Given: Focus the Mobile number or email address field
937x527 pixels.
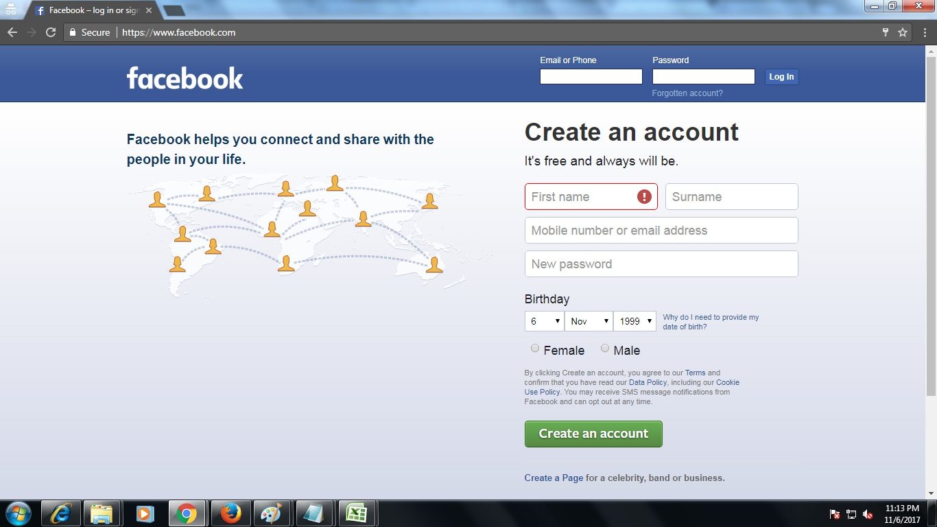Looking at the screenshot, I should 661,230.
